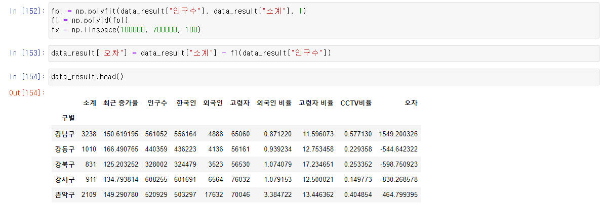The height and width of the screenshot is (205, 604).
Task: Select the 강동구 row label
Action: [x=65, y=149]
